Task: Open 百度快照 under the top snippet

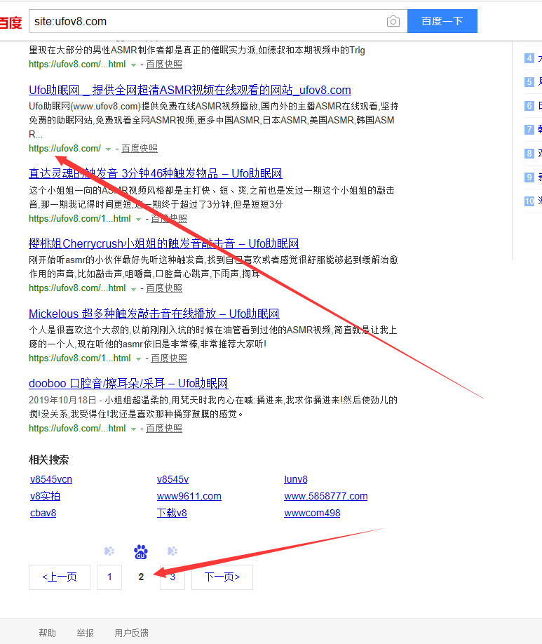Action: click(x=164, y=64)
